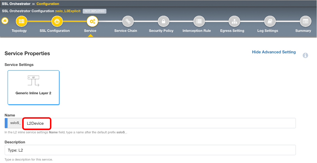The height and width of the screenshot is (163, 317).
Task: Select the Security Policy padlock icon
Action: (163, 21)
